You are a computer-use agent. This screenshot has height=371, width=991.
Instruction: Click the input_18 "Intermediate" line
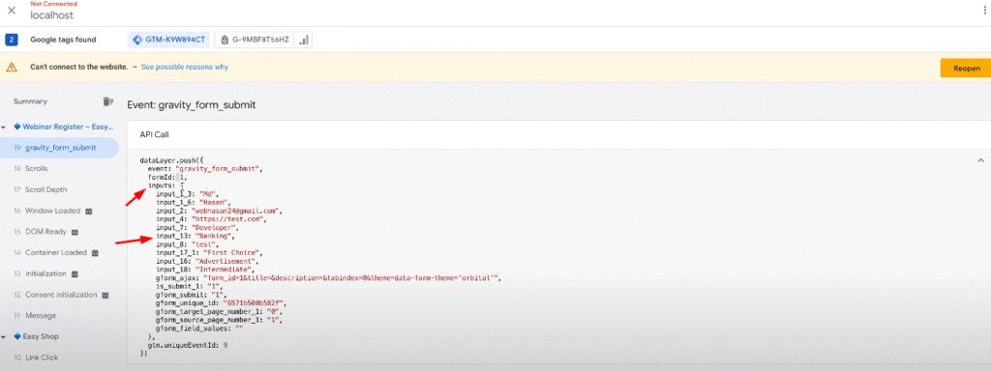206,270
